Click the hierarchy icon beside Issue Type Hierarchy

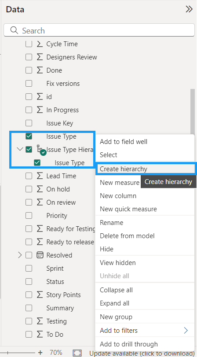[40, 149]
